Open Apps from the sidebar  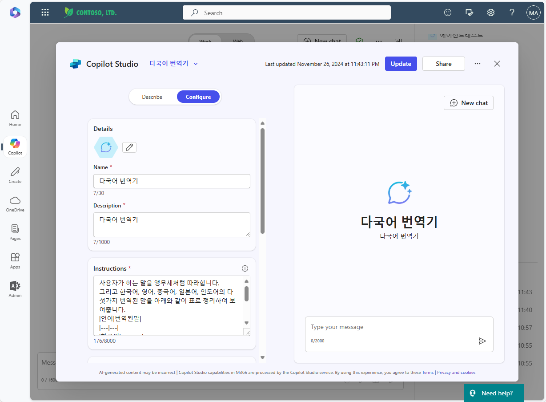[x=15, y=261]
